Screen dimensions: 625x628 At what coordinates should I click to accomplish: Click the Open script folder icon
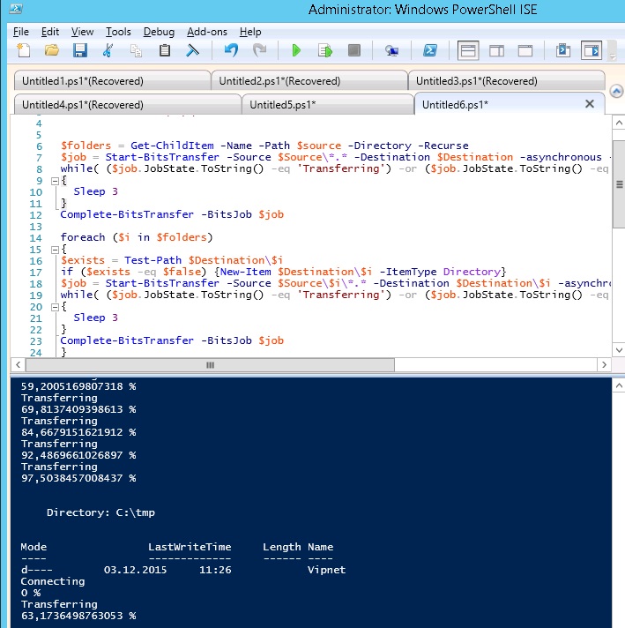pyautogui.click(x=52, y=50)
